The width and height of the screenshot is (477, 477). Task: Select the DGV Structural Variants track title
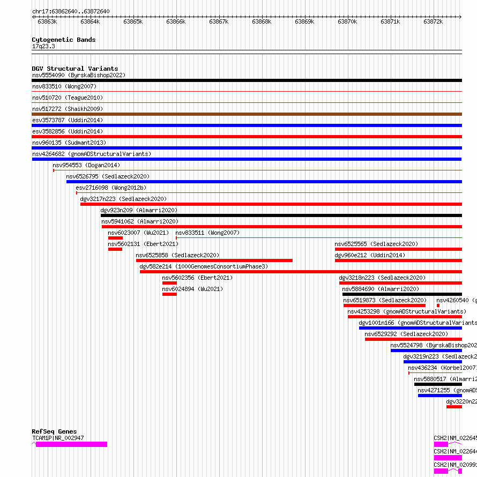tap(75, 69)
